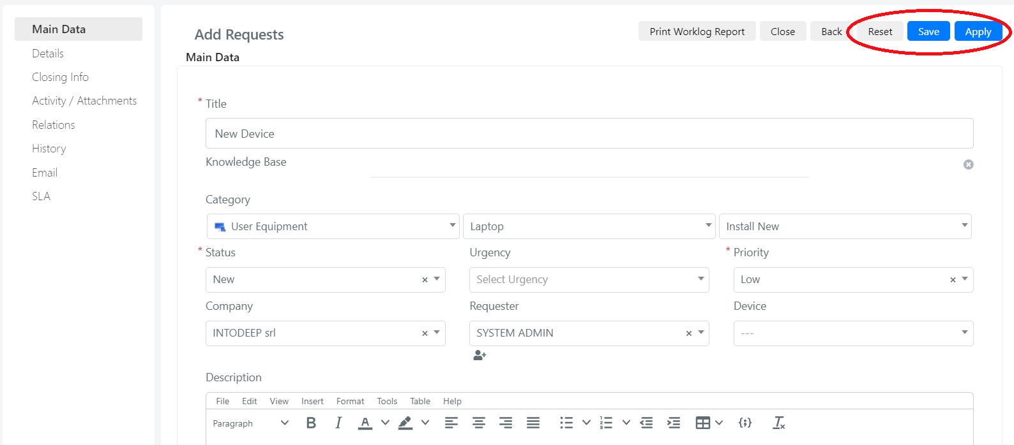The width and height of the screenshot is (1014, 445).
Task: Open Laptop subcategory dropdown
Action: pos(589,226)
